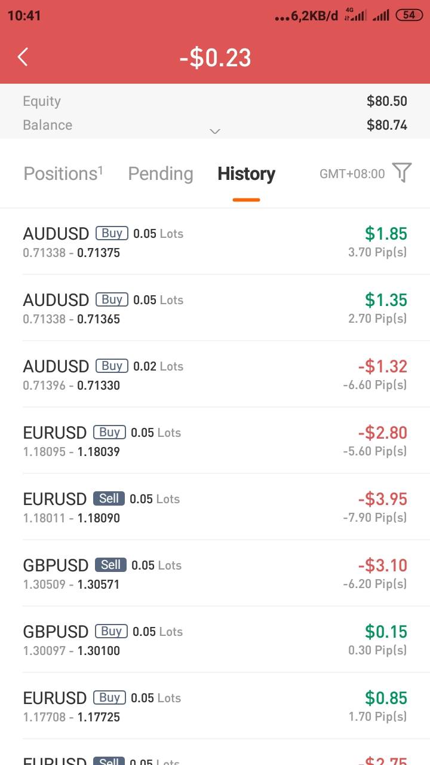Switch to the Pending tab
The height and width of the screenshot is (765, 430).
click(x=161, y=174)
